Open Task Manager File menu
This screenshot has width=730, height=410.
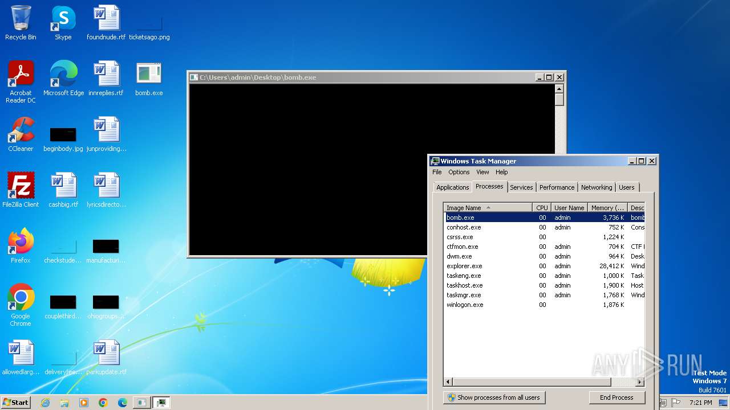click(437, 172)
